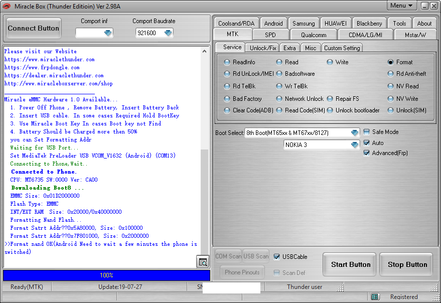Screen dimensions: 441x303
Task: Open the Extra sub-tab
Action: tap(289, 48)
